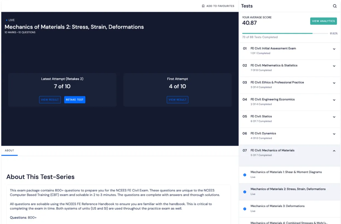Click the 81.82% tests completed progress bar
Screen dimensions: 341x224
pos(286,33)
